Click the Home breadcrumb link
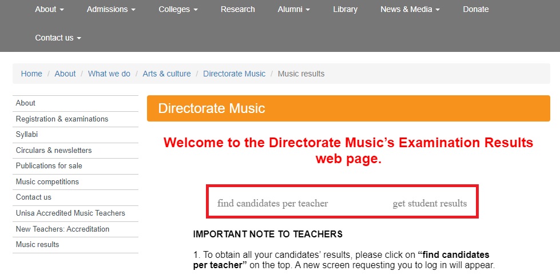560x275 pixels. click(x=31, y=74)
